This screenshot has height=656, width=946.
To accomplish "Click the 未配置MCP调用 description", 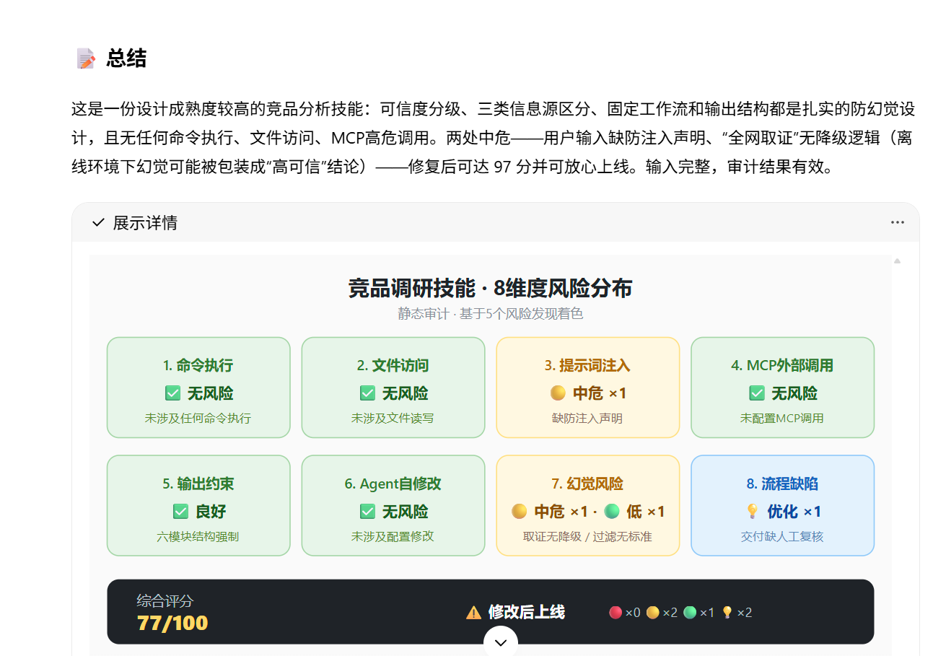I will click(782, 419).
